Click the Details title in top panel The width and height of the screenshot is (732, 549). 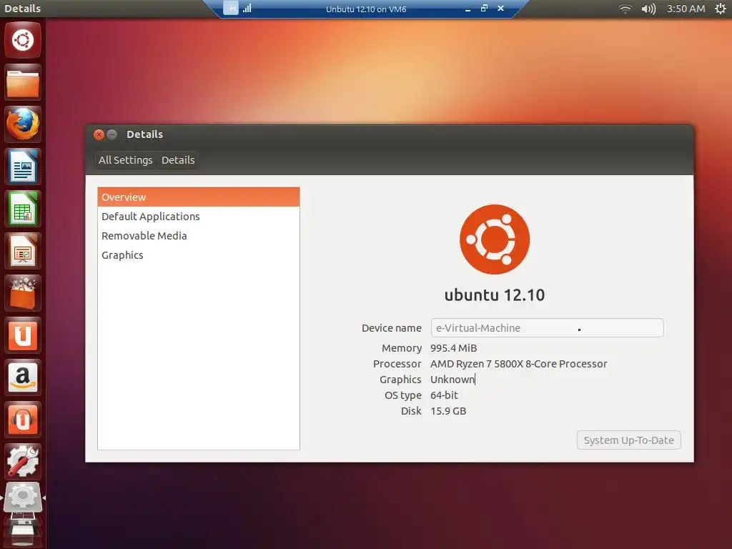point(22,9)
